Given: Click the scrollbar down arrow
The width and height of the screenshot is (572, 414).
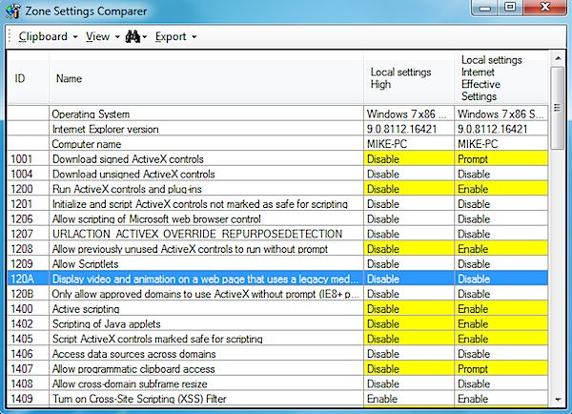Looking at the screenshot, I should click(558, 400).
